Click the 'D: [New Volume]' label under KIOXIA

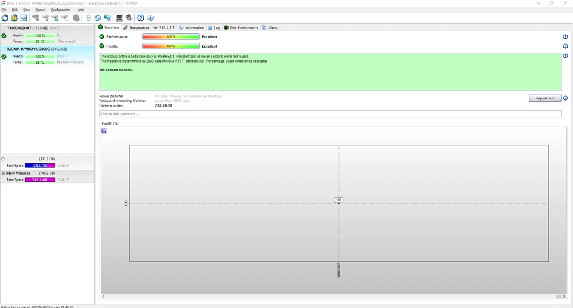(x=70, y=63)
